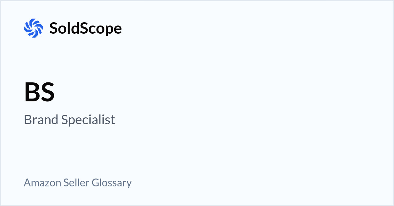Select the large BS acronym heading
This screenshot has width=394, height=206.
39,93
